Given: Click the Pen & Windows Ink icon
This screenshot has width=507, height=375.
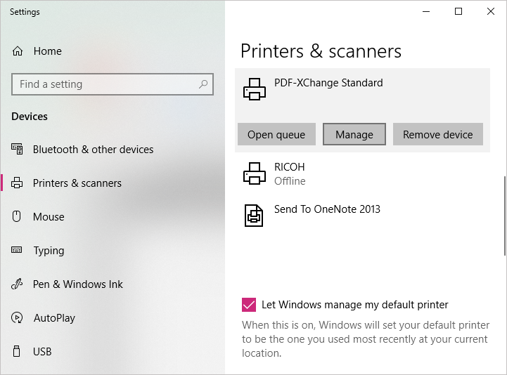Looking at the screenshot, I should (x=17, y=284).
